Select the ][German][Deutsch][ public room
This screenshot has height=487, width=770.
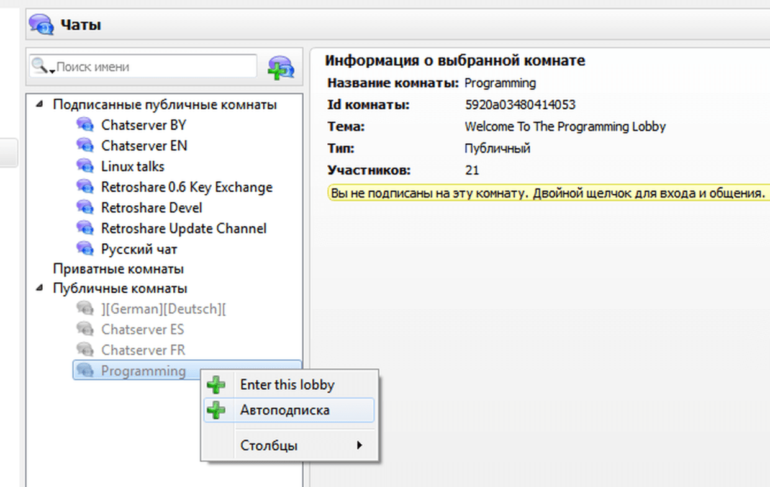163,308
